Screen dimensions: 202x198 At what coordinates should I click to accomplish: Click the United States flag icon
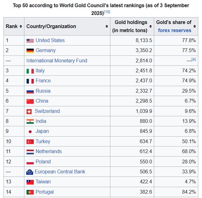[30, 41]
